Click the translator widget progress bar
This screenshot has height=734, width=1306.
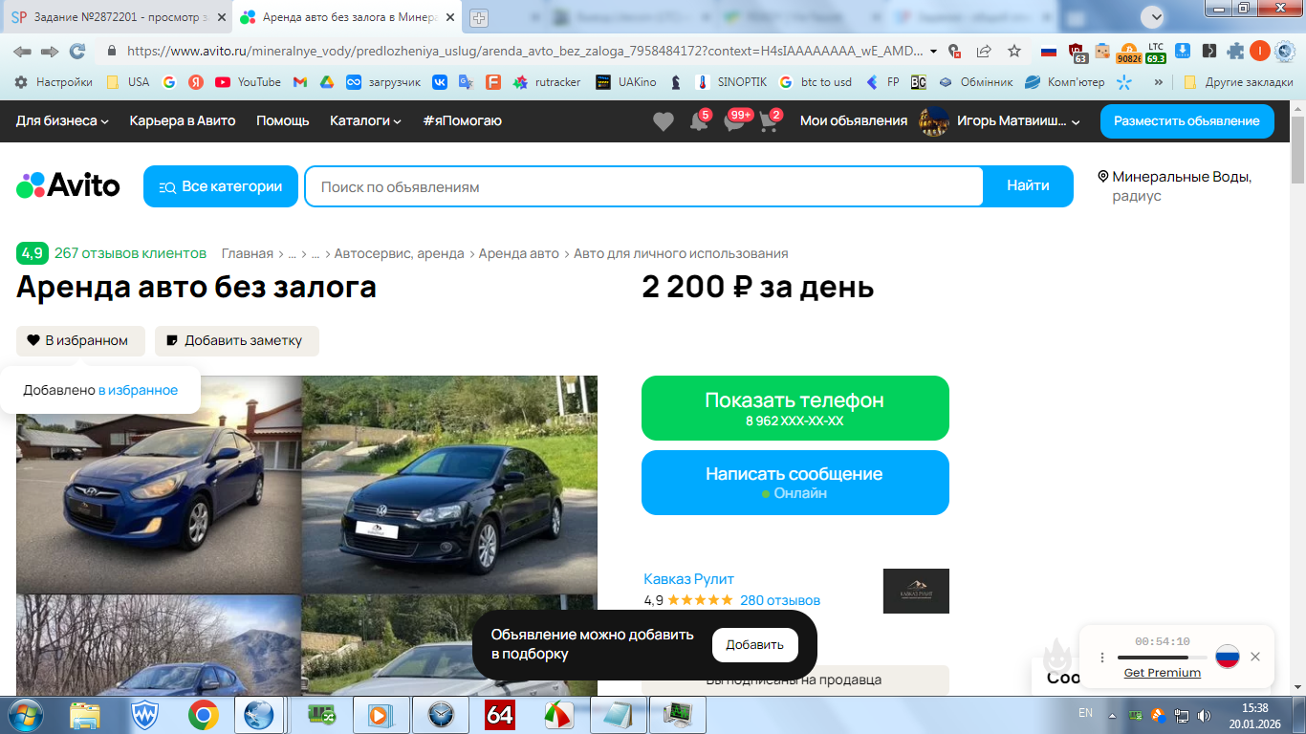pyautogui.click(x=1163, y=658)
